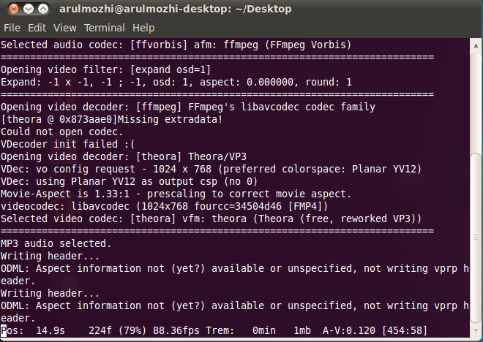Image resolution: width=483 pixels, height=342 pixels.
Task: Click the scrollbar up arrow
Action: click(x=476, y=45)
